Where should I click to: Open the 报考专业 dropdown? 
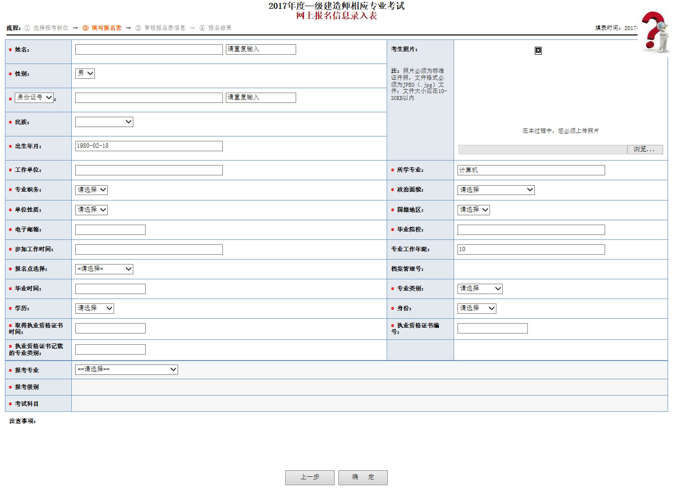click(x=126, y=369)
